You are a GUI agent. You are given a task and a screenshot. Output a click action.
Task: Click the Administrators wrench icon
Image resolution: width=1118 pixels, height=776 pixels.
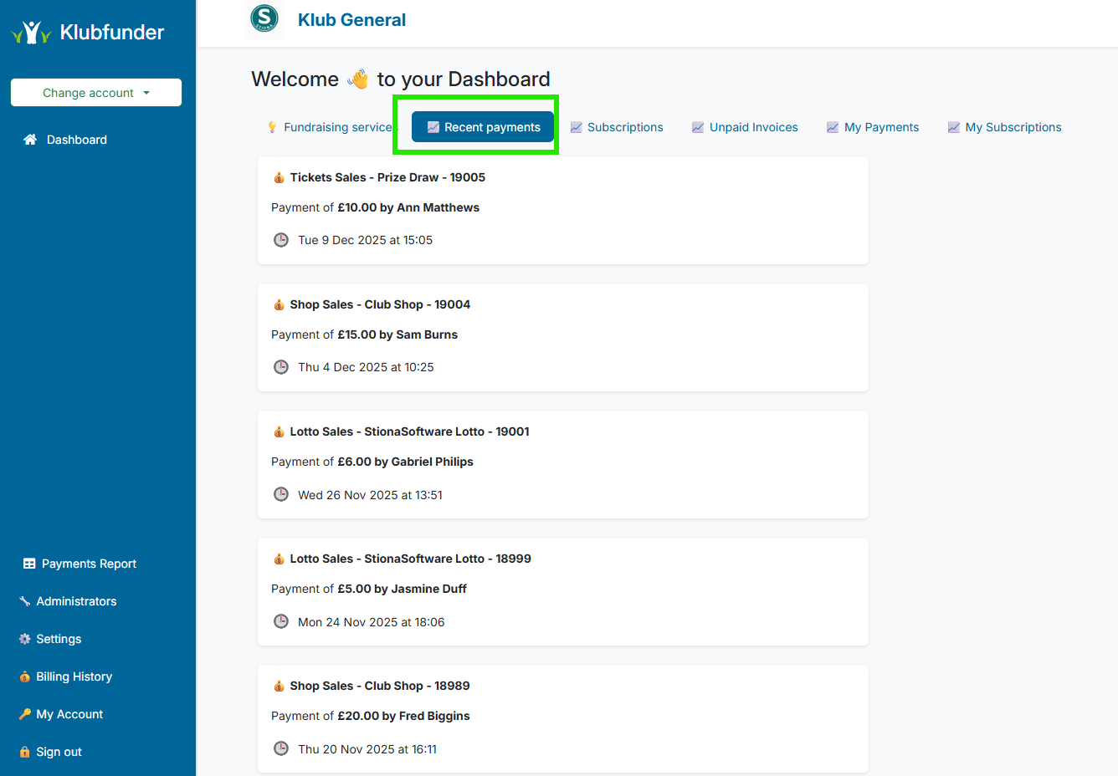click(x=25, y=601)
